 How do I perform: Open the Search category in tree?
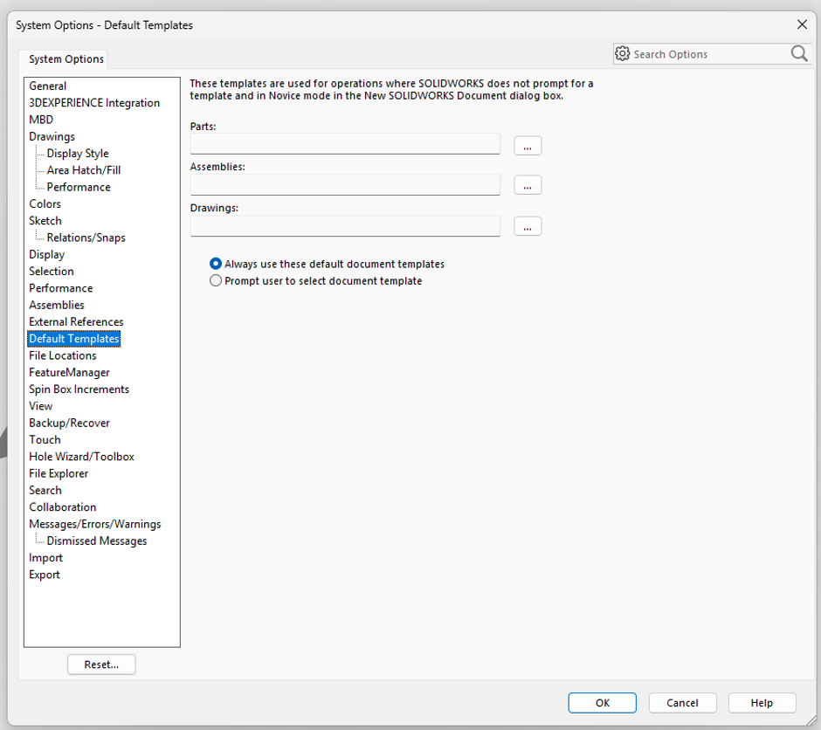pyautogui.click(x=45, y=490)
